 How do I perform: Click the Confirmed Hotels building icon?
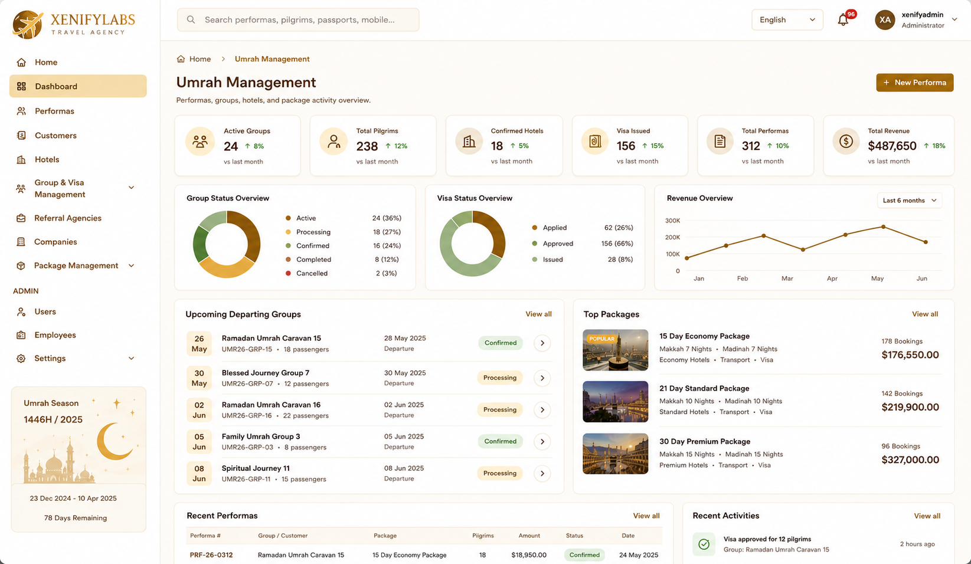[x=469, y=142]
